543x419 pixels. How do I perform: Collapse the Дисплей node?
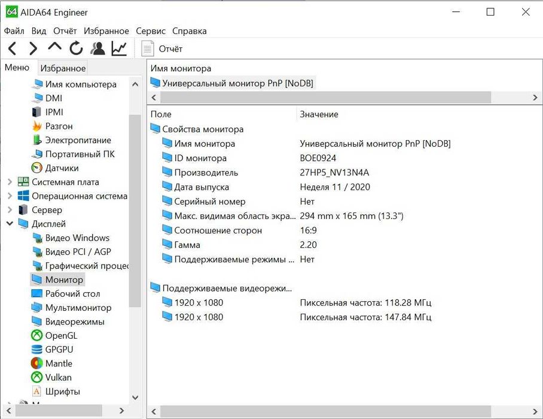point(10,223)
